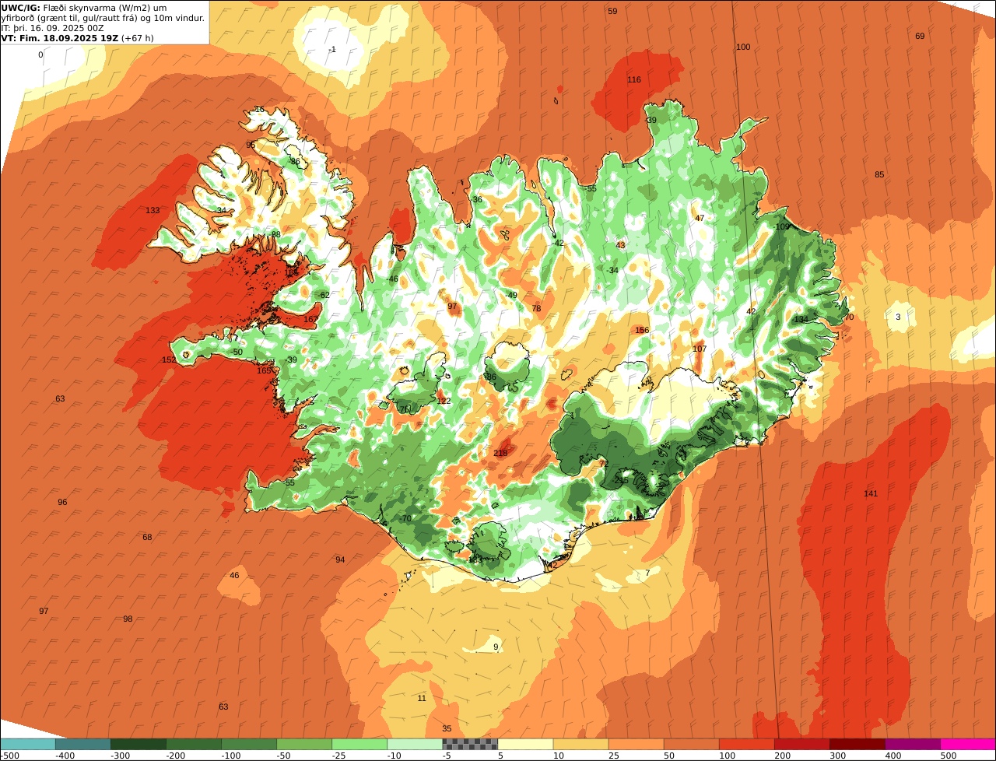Click the legend tick label '400'

(893, 756)
